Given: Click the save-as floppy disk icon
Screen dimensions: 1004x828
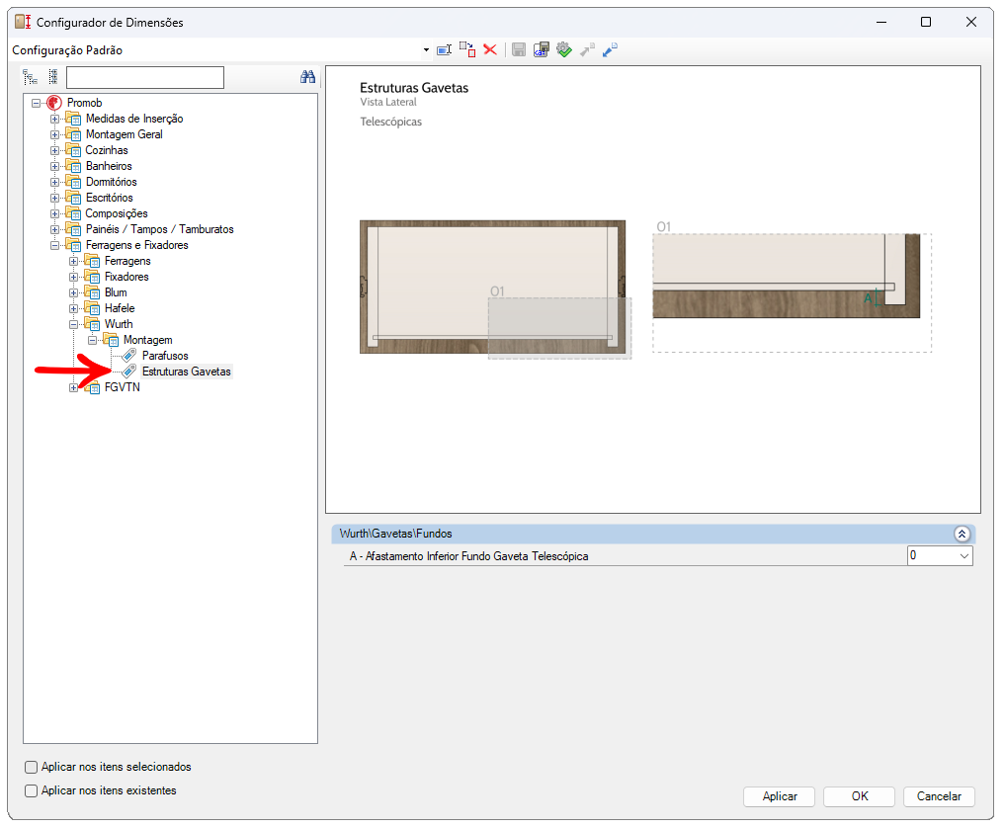Looking at the screenshot, I should [x=541, y=49].
